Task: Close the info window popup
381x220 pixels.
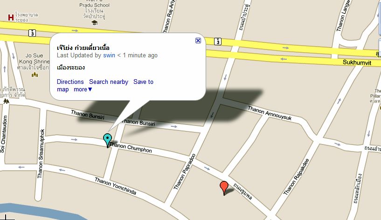Action: point(198,41)
